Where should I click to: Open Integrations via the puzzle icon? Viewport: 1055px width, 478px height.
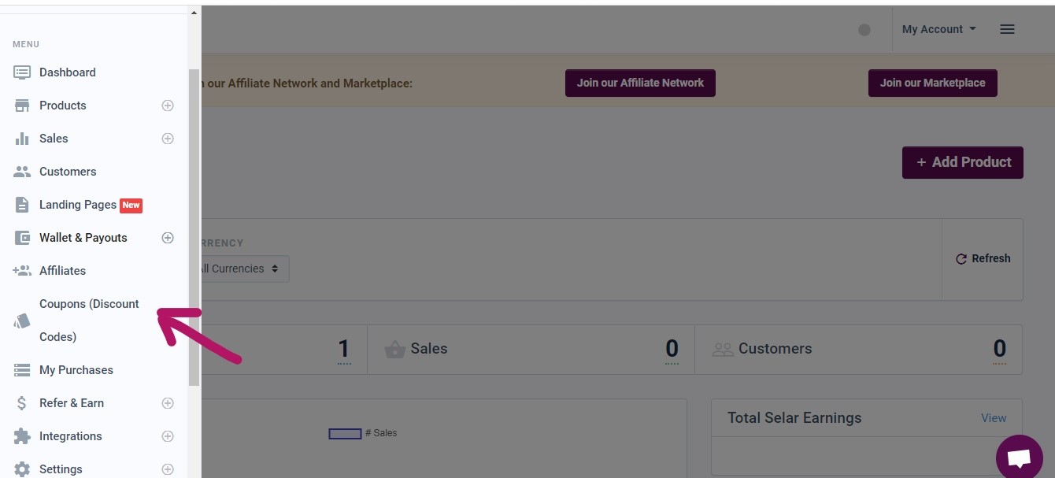[x=21, y=435]
